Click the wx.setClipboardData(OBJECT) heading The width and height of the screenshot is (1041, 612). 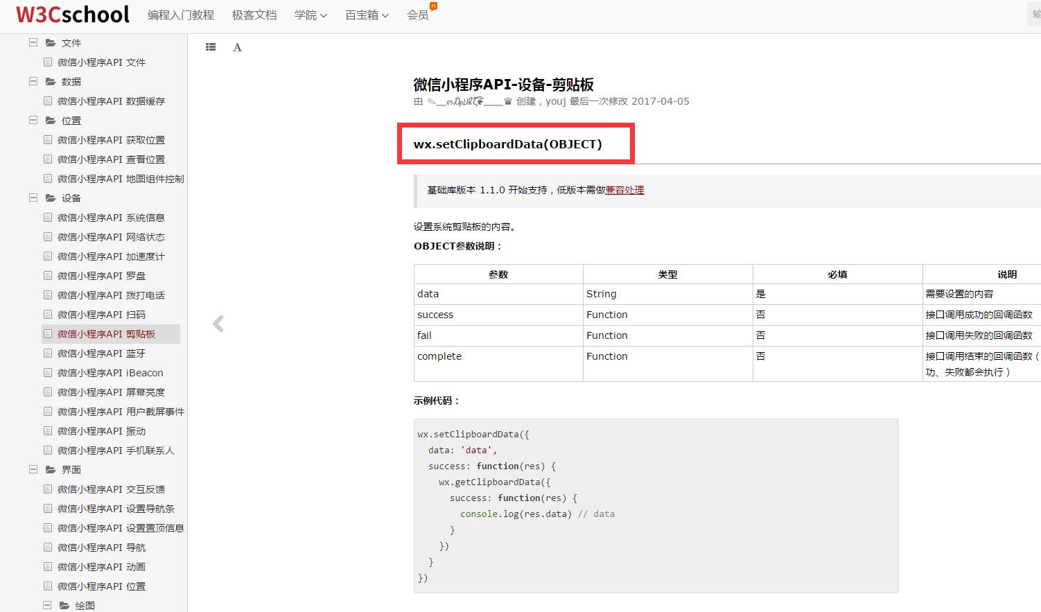pos(508,144)
